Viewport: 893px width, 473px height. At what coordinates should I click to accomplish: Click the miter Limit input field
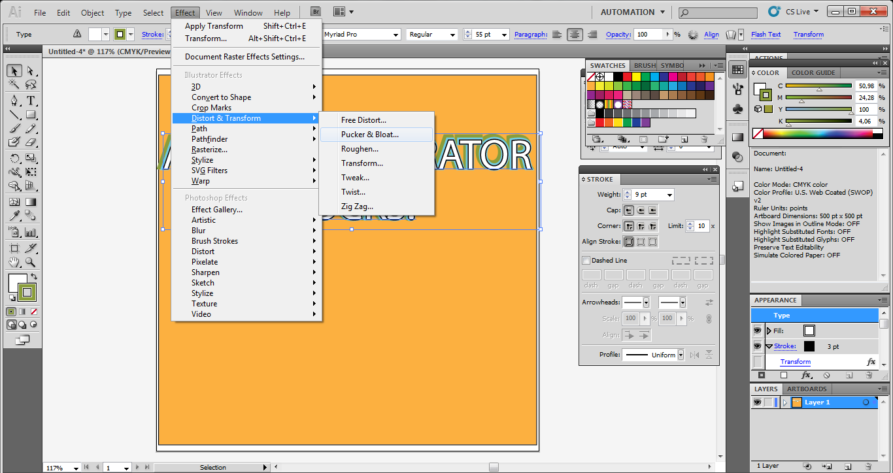coord(701,226)
